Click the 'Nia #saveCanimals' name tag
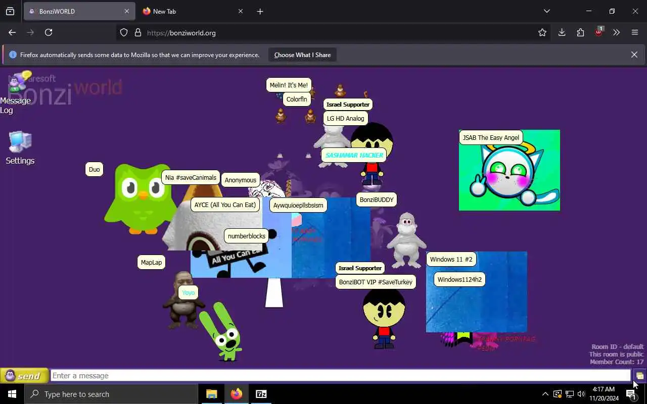 191,178
